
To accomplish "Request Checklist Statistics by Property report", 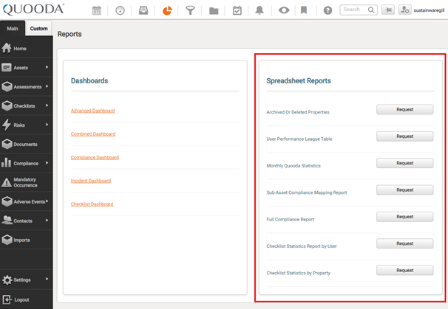I will click(x=404, y=270).
